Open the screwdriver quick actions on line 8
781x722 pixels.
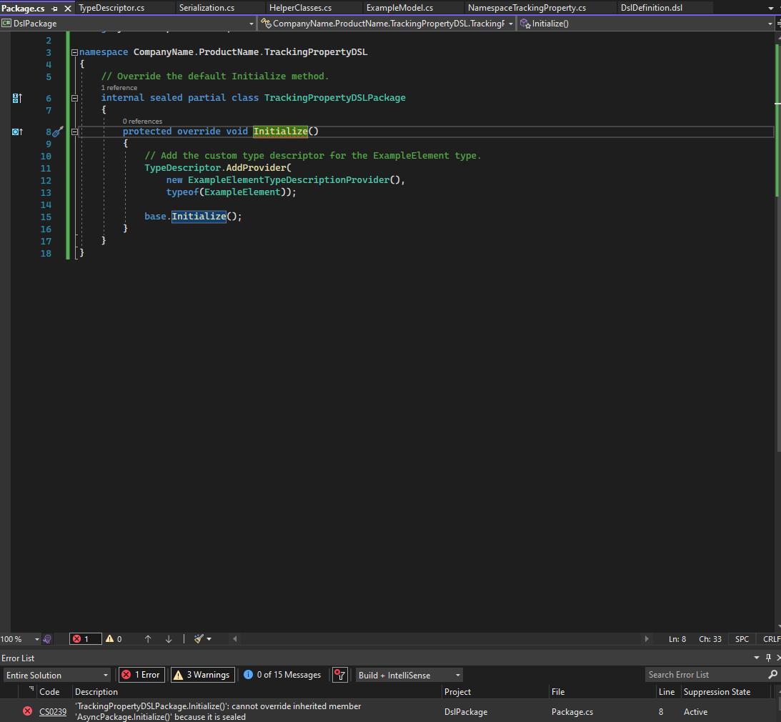pyautogui.click(x=58, y=132)
